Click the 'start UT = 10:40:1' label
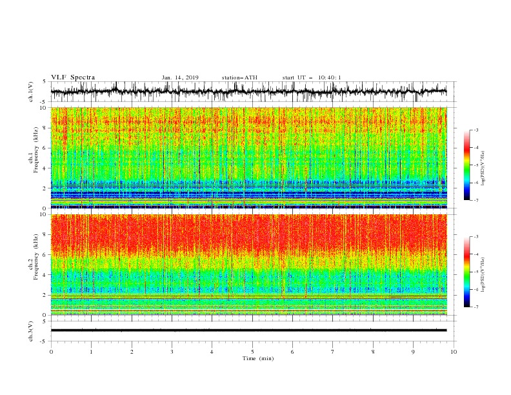This screenshot has width=511, height=395. tap(312, 77)
